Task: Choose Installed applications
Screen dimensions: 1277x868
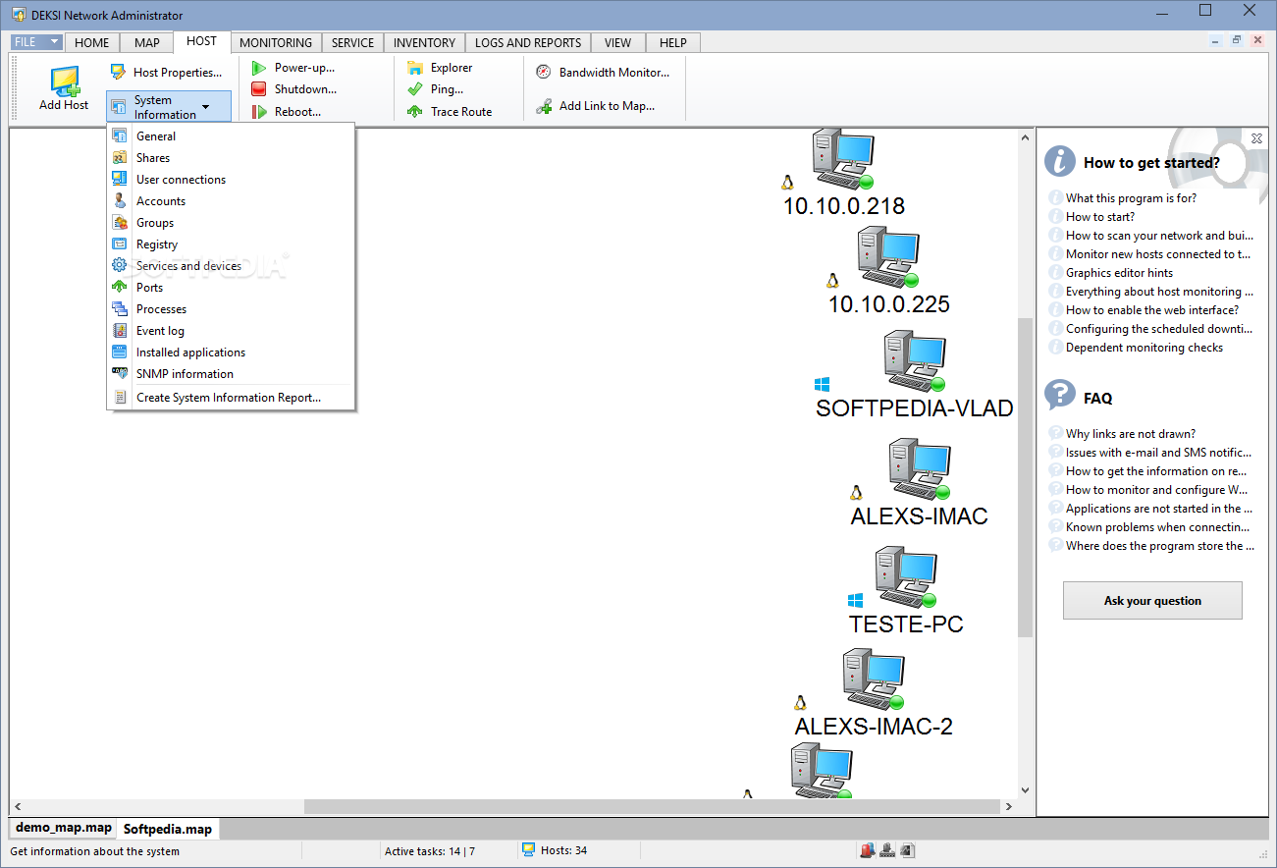Action: point(231,353)
